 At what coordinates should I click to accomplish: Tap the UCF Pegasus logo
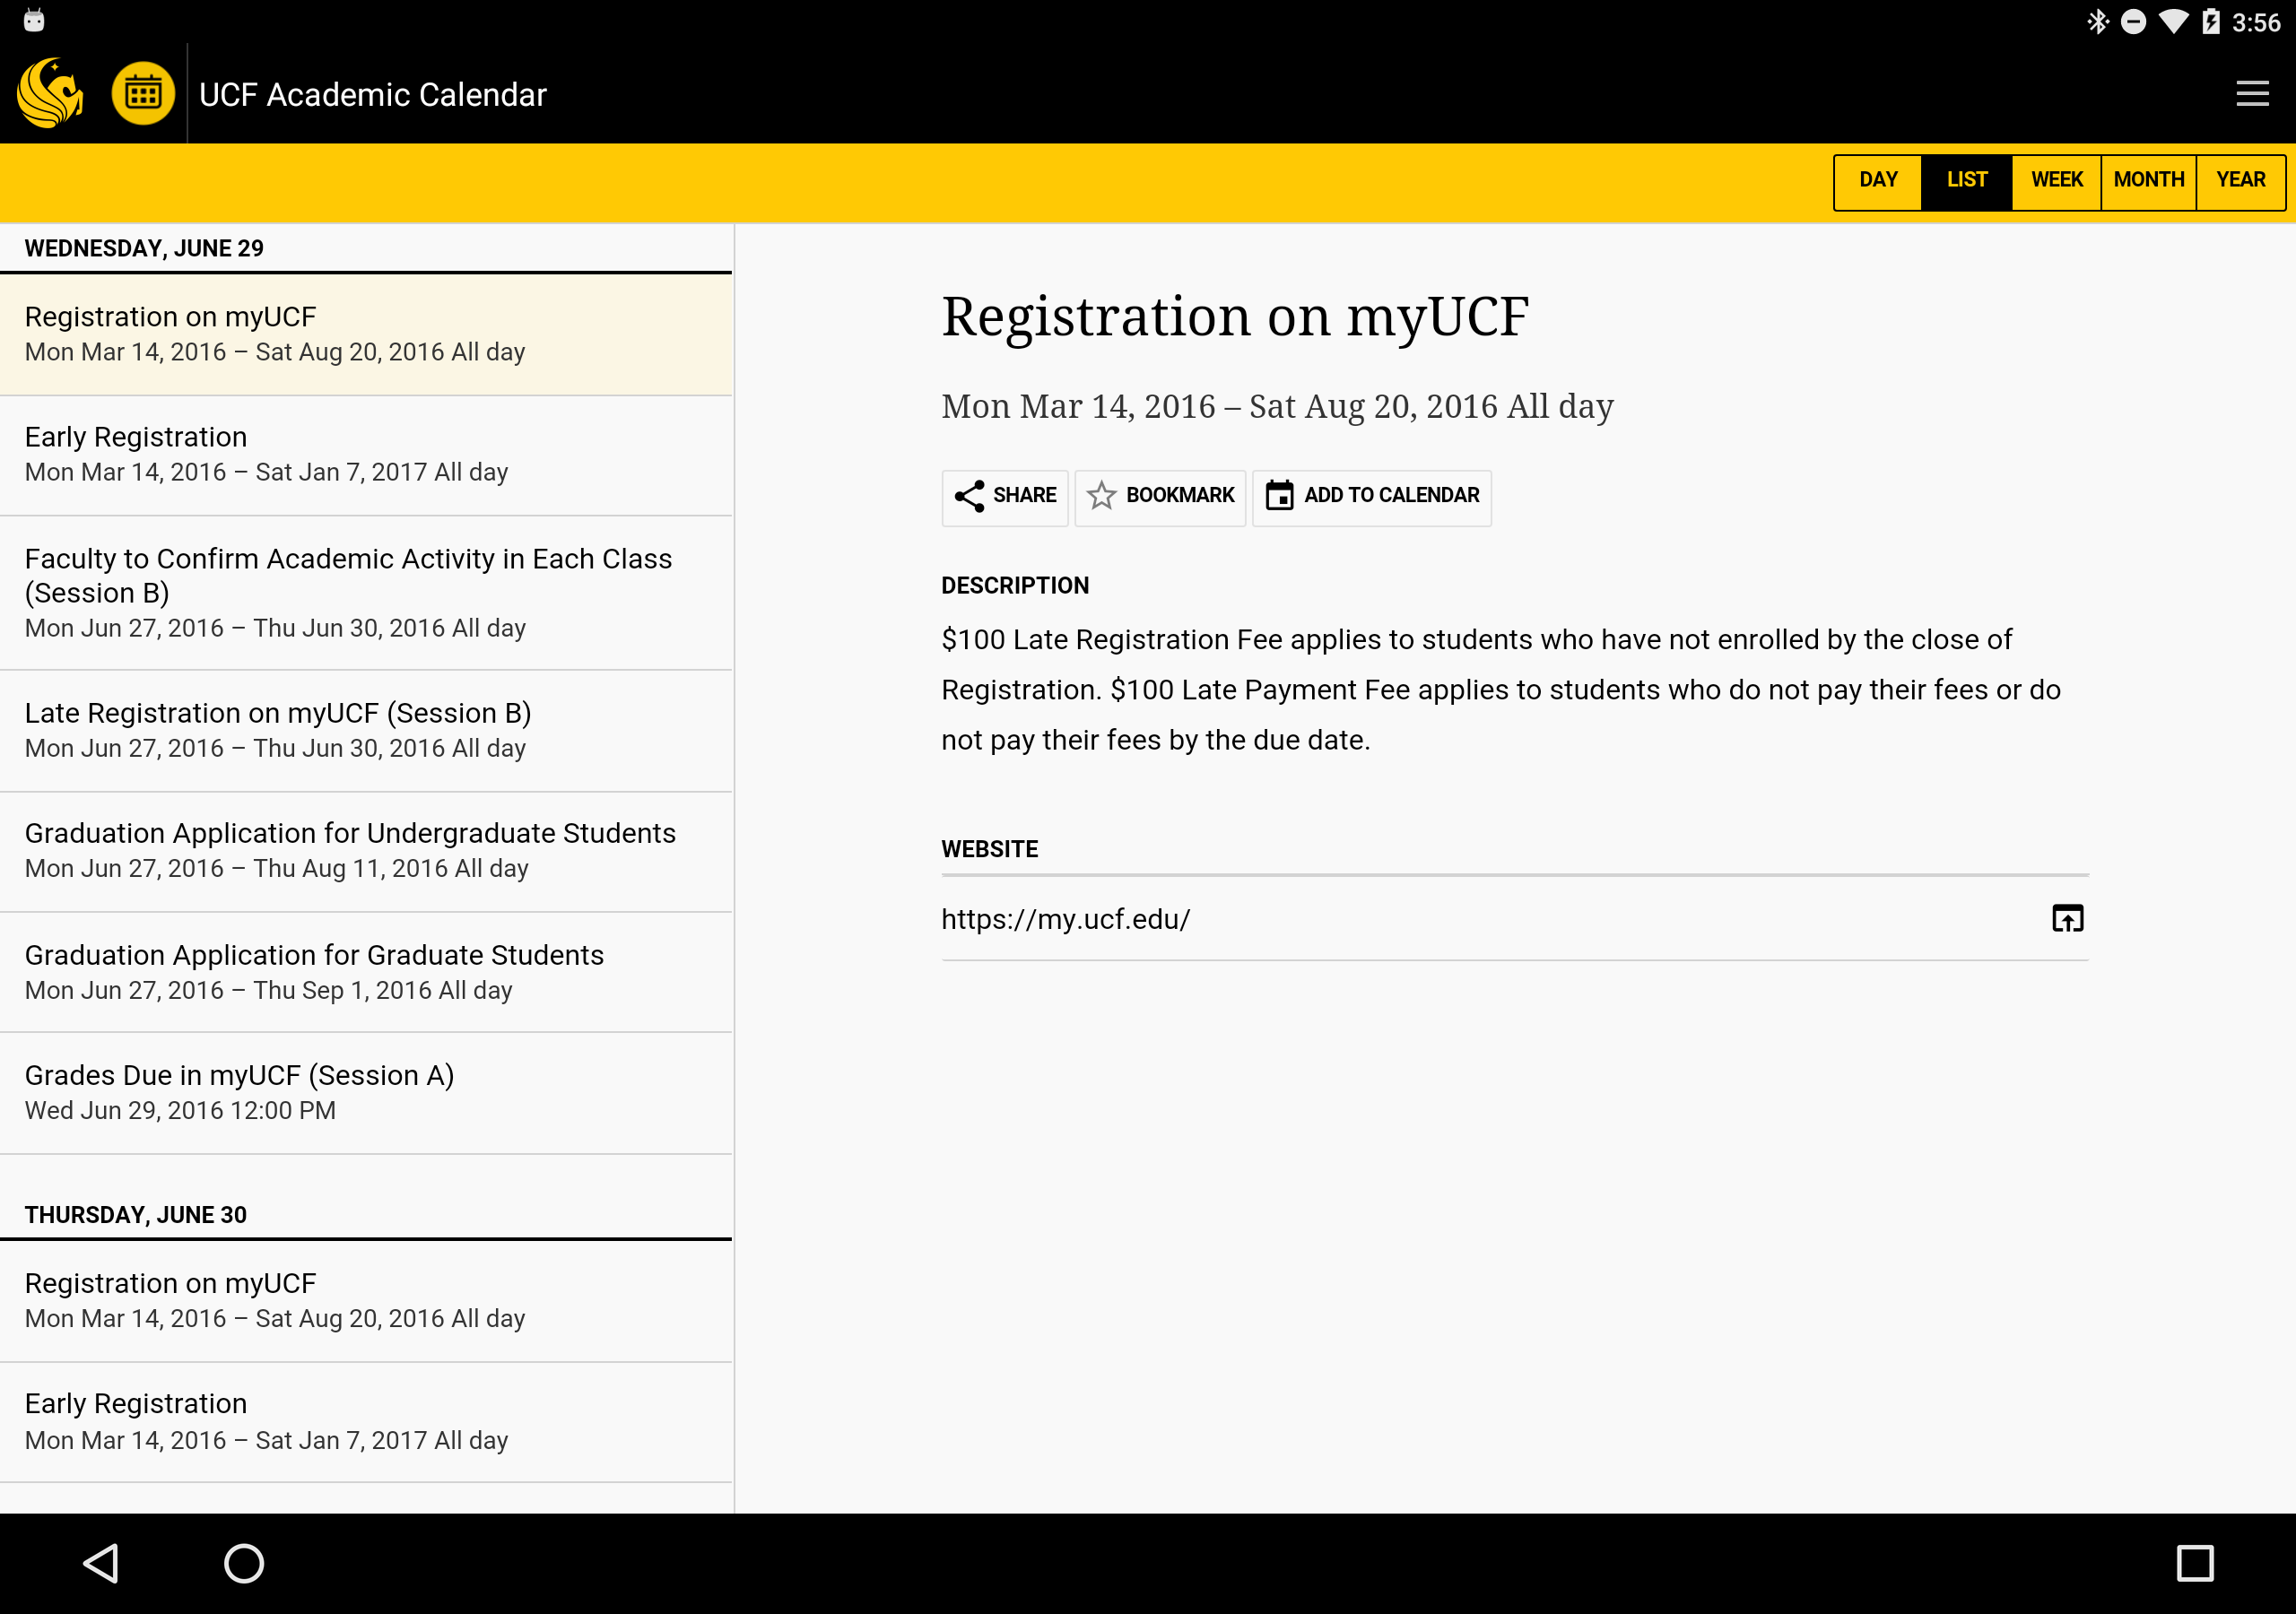click(50, 93)
